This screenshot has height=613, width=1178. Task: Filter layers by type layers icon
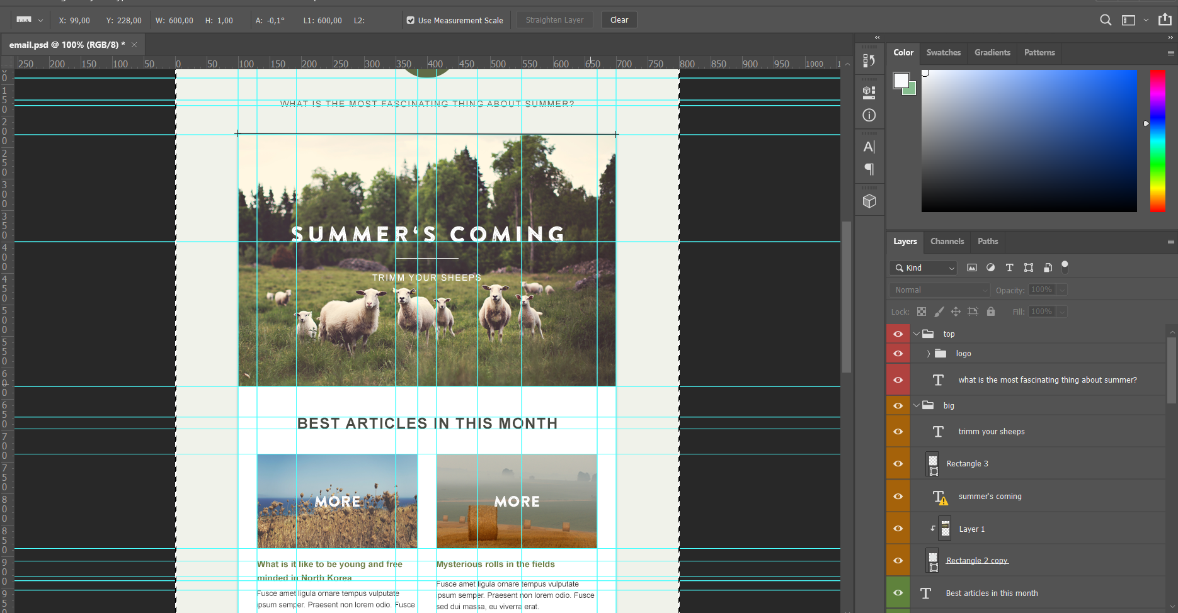1009,267
